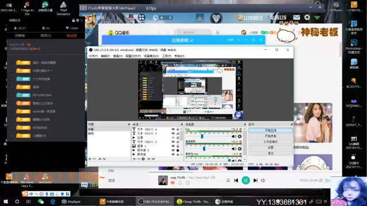
Task: Adjust the first mixer volume slider
Action: (202, 136)
